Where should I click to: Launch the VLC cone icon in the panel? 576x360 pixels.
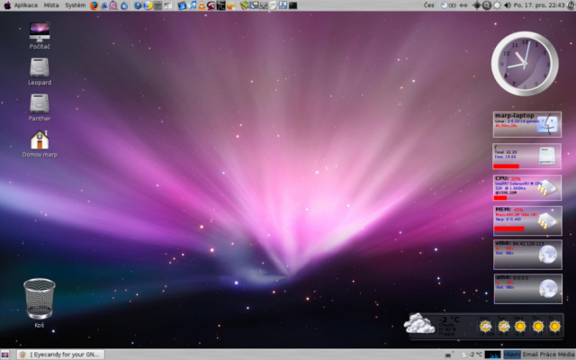pyautogui.click(x=202, y=5)
